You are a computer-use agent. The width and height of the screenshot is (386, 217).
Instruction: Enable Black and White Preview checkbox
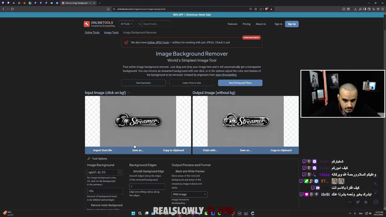(x=173, y=171)
